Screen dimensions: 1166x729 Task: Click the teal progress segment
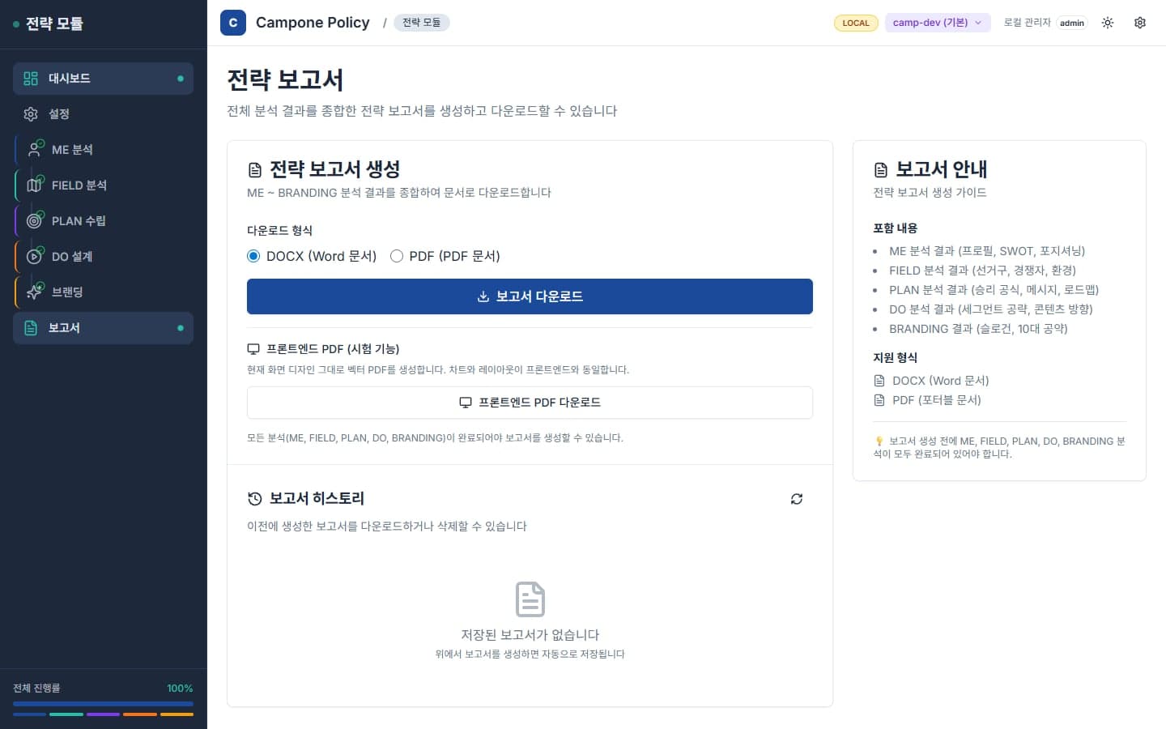pos(66,714)
